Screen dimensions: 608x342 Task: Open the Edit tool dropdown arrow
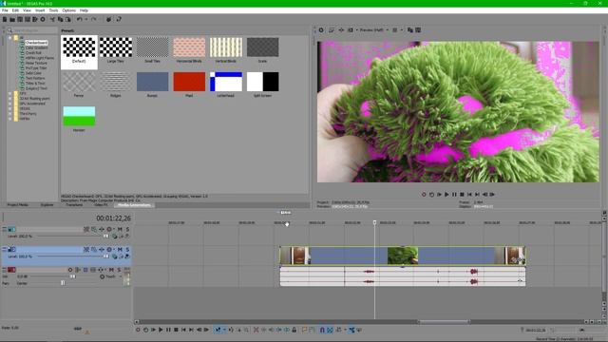(224, 330)
